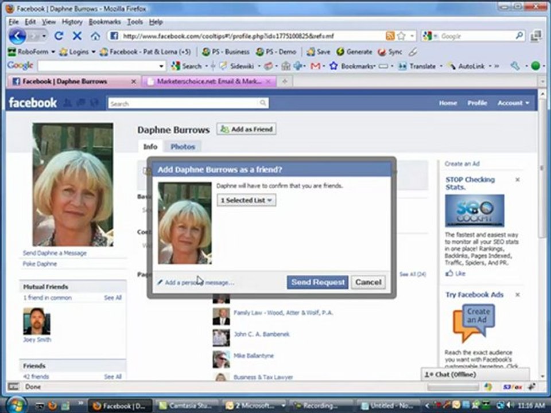Open the Chat (Offline) bar

[x=475, y=375]
